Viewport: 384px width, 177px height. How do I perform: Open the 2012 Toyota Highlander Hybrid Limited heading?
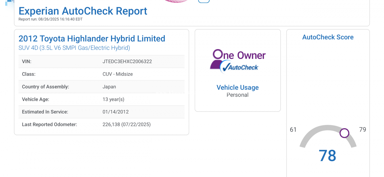coord(92,39)
